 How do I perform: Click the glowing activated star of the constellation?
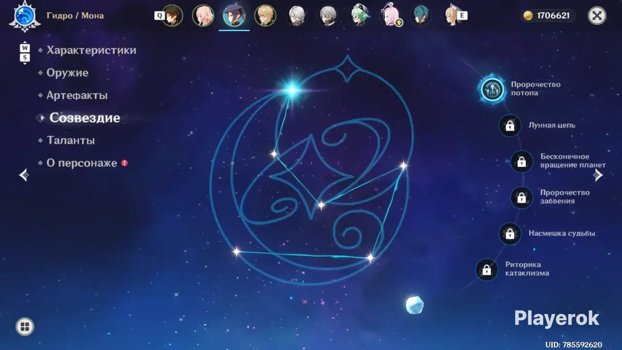[x=293, y=89]
